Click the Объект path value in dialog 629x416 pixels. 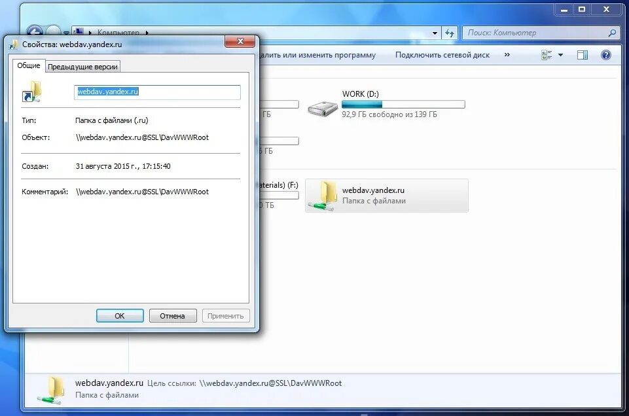click(x=142, y=137)
